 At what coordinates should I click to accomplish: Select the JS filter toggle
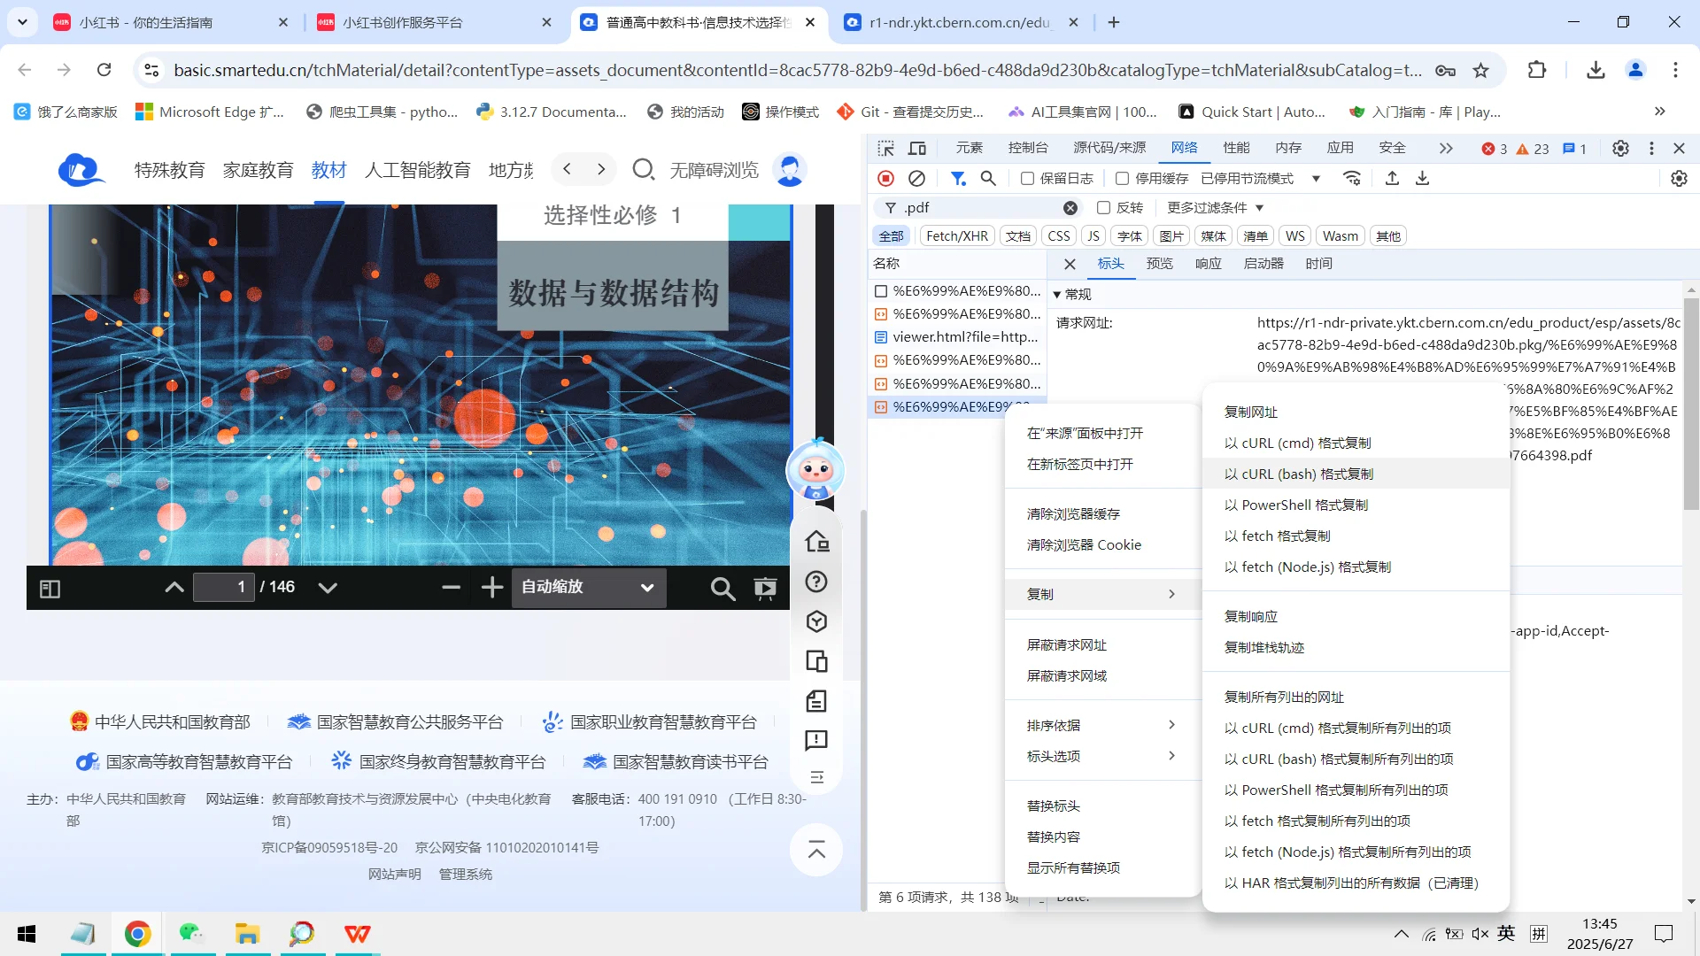tap(1093, 236)
